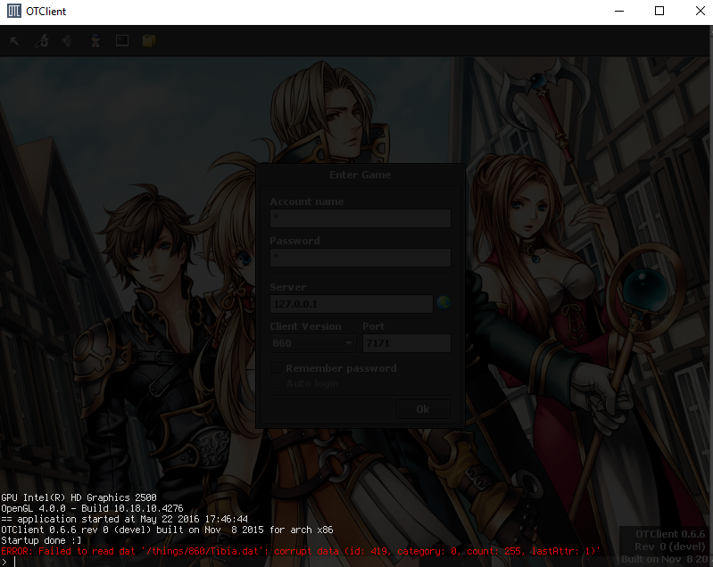The width and height of the screenshot is (713, 567).
Task: Click the 'GPU Intel(R) HD Graphics 2500' line
Action: (79, 497)
